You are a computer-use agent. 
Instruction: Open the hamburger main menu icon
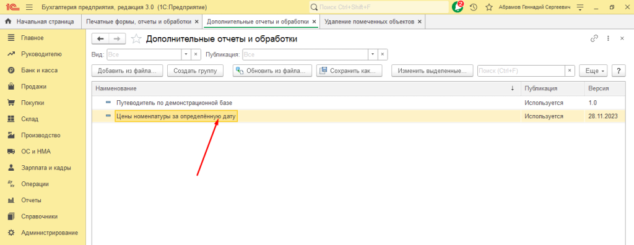click(29, 7)
